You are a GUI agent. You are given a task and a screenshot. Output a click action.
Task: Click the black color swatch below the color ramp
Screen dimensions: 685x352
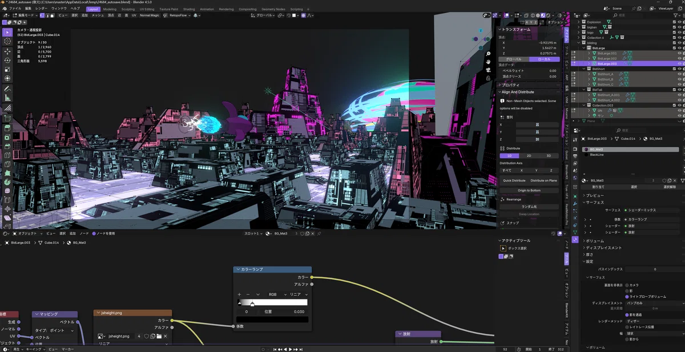[x=273, y=319]
